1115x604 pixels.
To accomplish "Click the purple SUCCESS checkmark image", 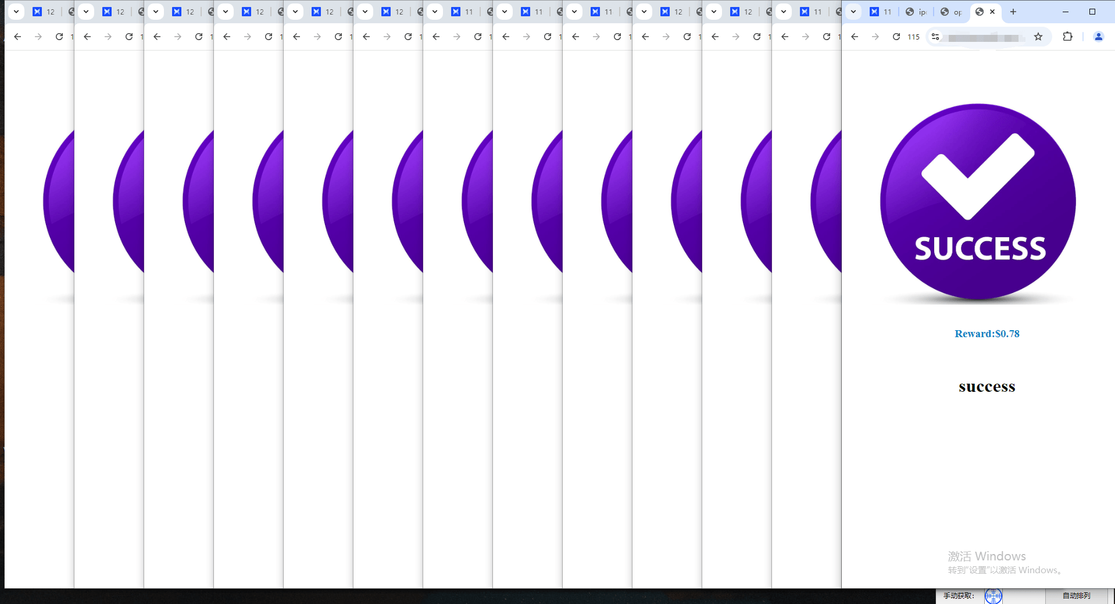I will (x=978, y=202).
